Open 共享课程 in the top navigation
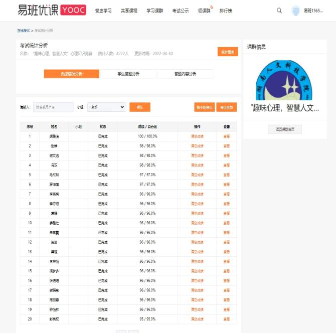The height and width of the screenshot is (333, 336). pos(129,11)
